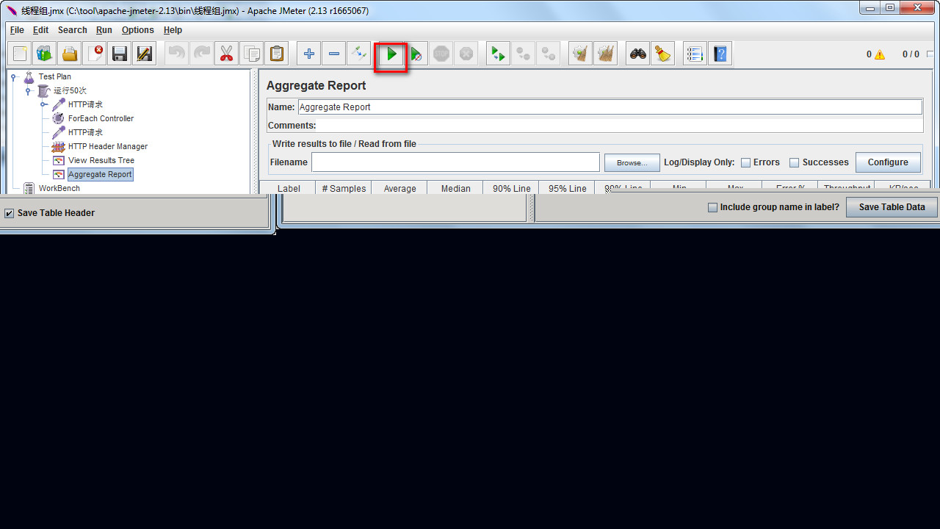
Task: Click the Label column header
Action: pyautogui.click(x=289, y=188)
